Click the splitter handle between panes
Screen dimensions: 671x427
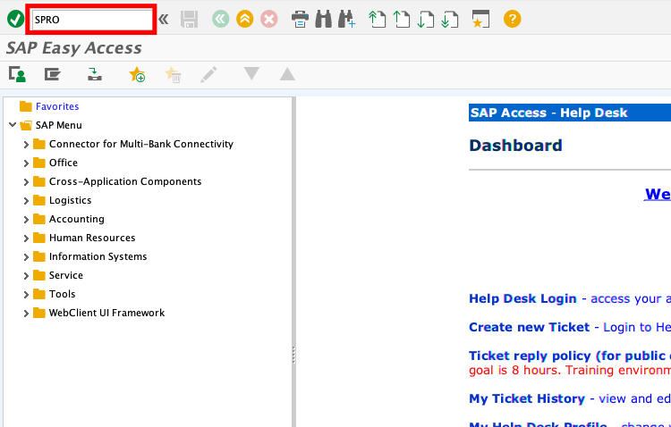pyautogui.click(x=293, y=355)
